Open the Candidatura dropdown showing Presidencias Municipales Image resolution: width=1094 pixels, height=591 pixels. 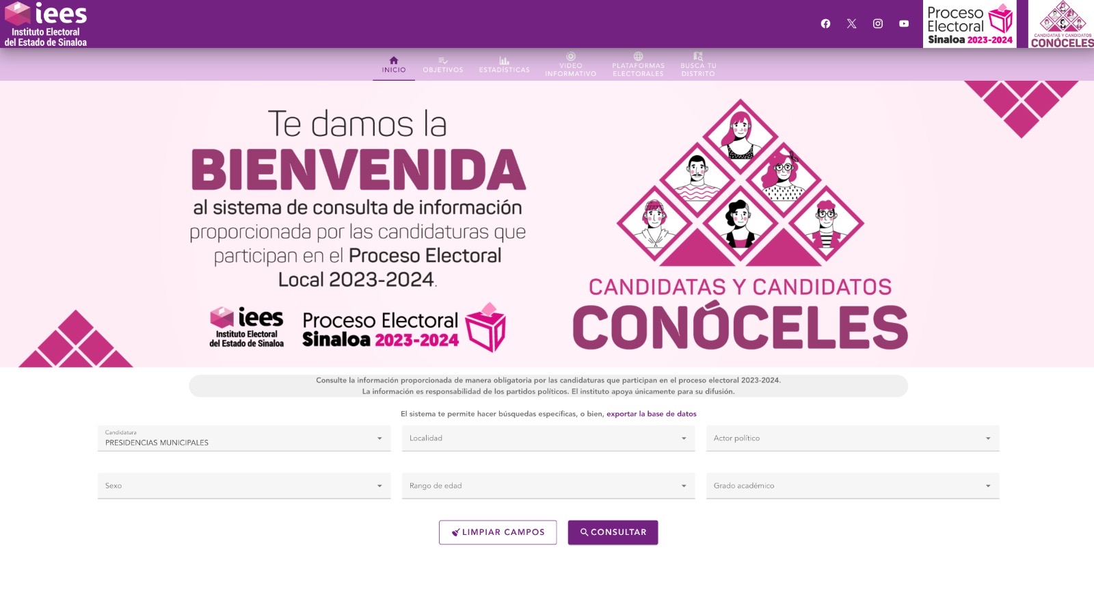pyautogui.click(x=244, y=438)
